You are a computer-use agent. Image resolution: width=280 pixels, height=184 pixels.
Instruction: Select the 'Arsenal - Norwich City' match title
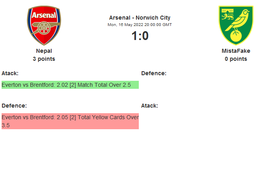point(140,18)
